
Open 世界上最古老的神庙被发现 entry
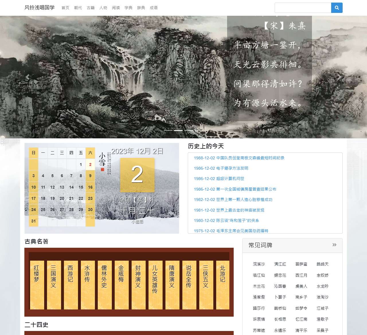click(229, 210)
